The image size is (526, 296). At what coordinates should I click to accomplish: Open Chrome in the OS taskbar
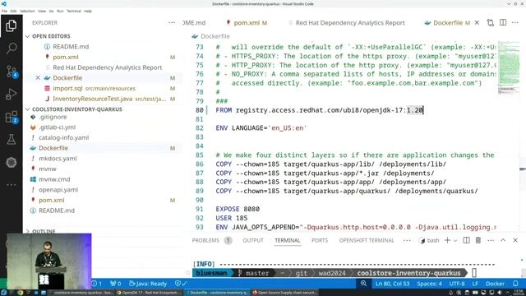[x=21, y=293]
